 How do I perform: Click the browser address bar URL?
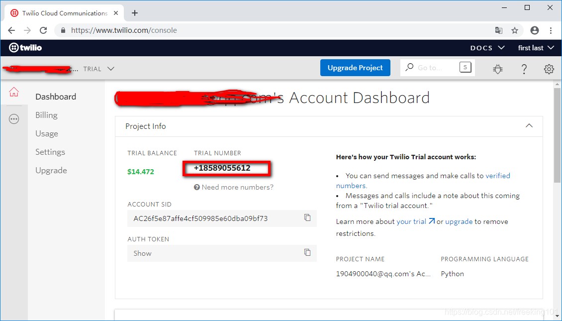tap(124, 30)
